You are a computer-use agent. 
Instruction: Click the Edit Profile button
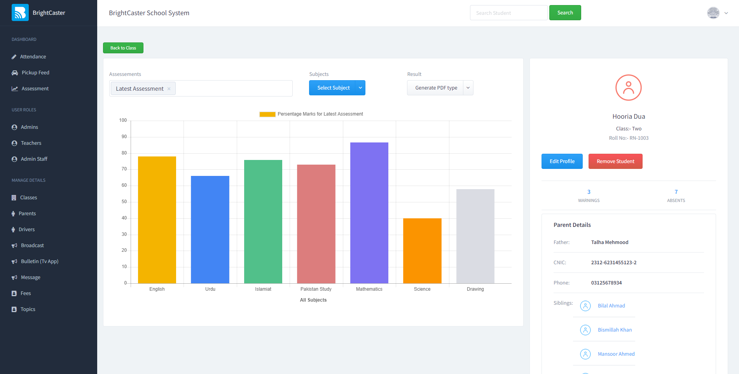[562, 162]
